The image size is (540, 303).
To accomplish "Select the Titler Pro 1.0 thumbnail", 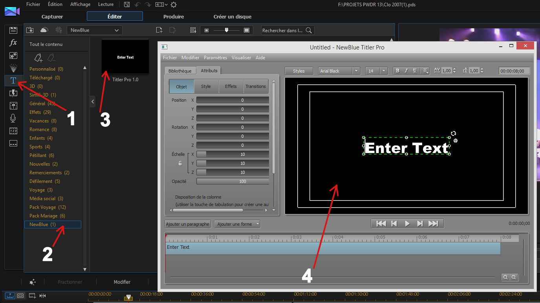I will pyautogui.click(x=125, y=57).
